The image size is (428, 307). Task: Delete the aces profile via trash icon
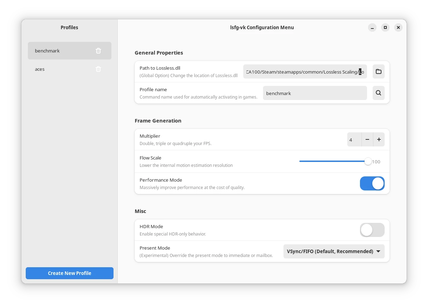(98, 69)
